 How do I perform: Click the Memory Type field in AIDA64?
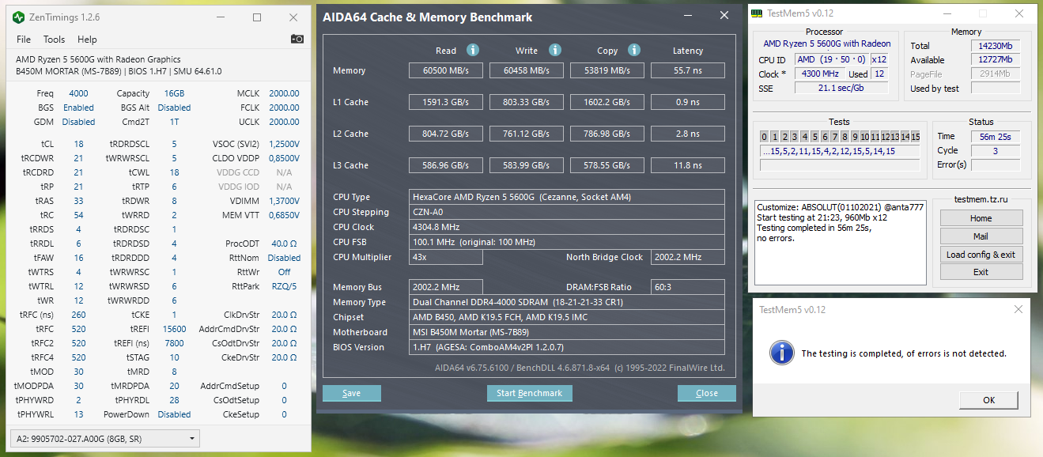click(x=567, y=302)
